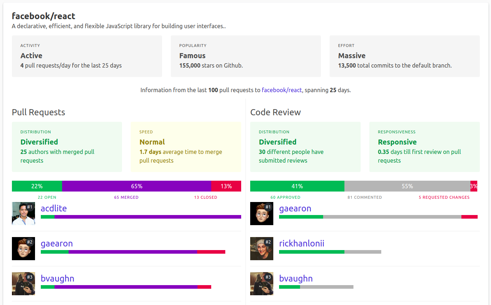Open acdlite's profile name link
The image size is (491, 305).
click(54, 209)
